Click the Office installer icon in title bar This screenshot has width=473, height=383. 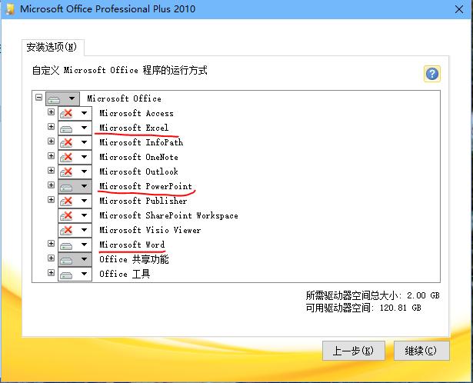pos(10,9)
